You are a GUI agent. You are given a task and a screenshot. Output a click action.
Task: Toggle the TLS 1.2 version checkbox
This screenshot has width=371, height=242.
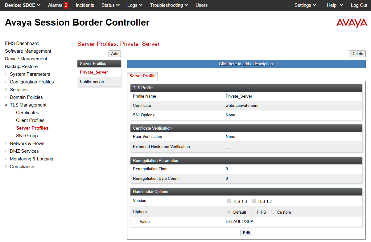pyautogui.click(x=254, y=201)
